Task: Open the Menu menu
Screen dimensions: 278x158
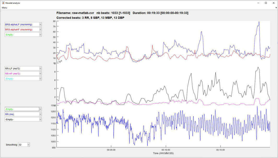Action: click(x=4, y=8)
